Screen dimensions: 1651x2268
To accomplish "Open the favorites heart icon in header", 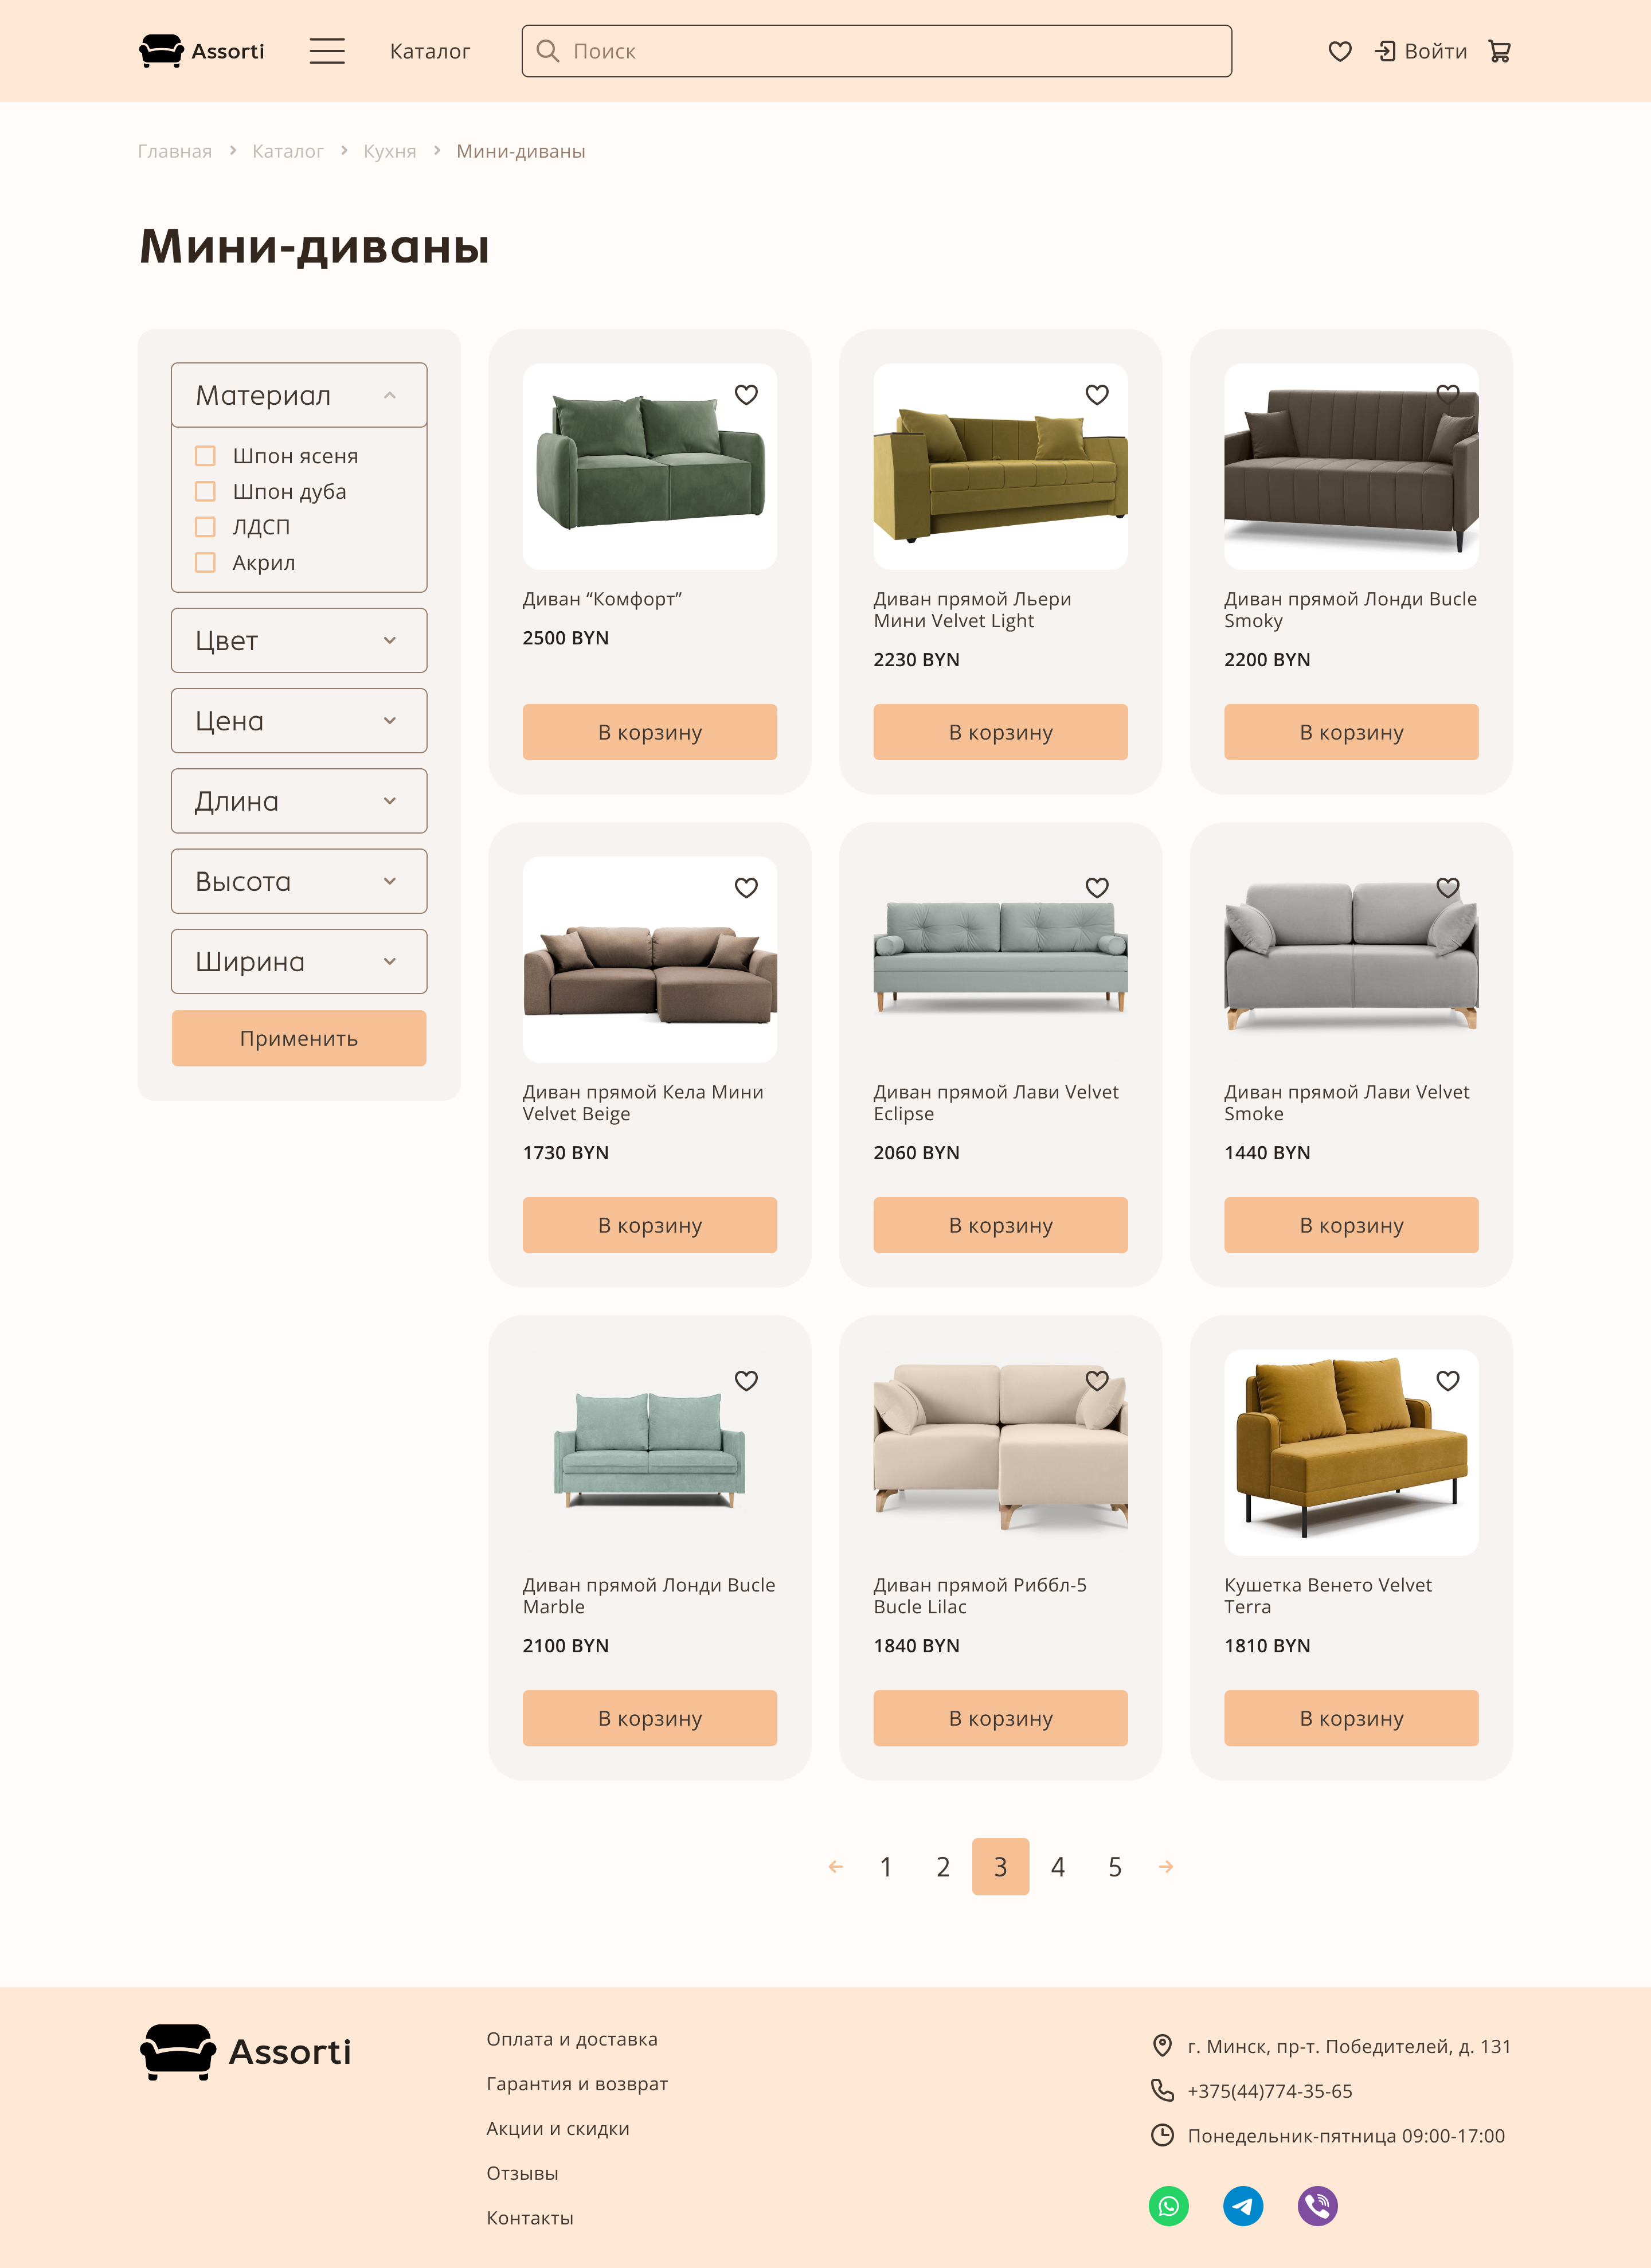I will [x=1340, y=51].
